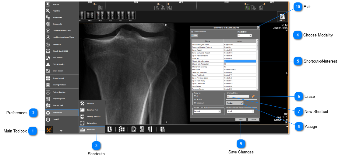Click the Magnifier tool icon
The image size is (342, 161).
pyautogui.click(x=48, y=11)
